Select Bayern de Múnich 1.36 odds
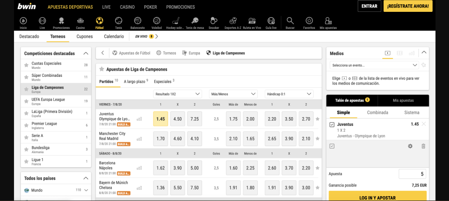Viewport: 449px width, 201px height. (160, 188)
